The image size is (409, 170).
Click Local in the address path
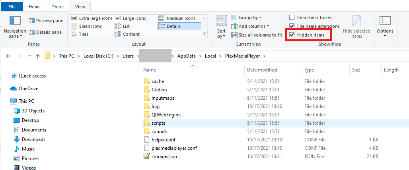click(210, 56)
